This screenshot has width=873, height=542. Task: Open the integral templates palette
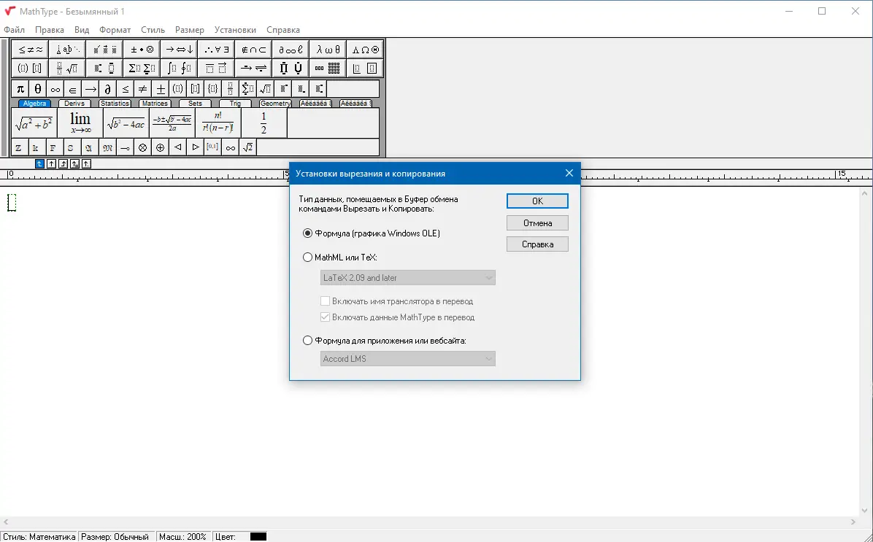pyautogui.click(x=180, y=68)
